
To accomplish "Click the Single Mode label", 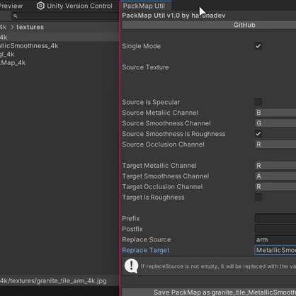I will tap(141, 46).
